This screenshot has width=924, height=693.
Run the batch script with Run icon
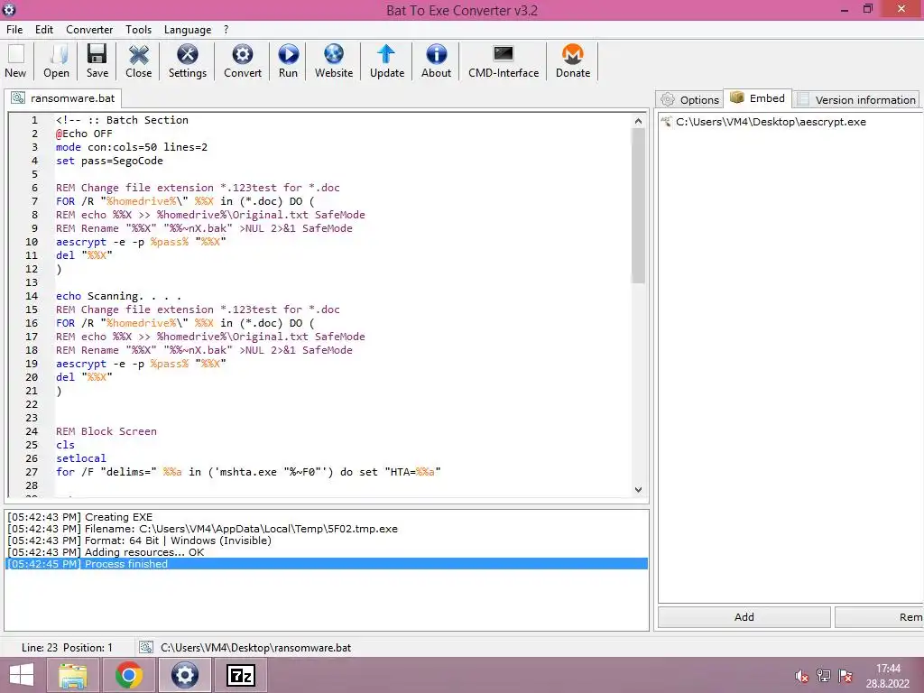[x=288, y=54]
